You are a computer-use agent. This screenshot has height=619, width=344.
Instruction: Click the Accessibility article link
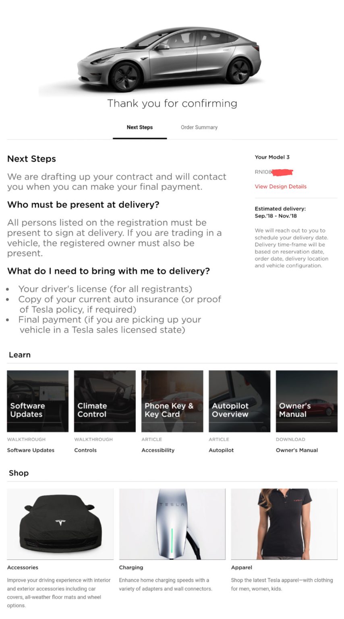(158, 450)
